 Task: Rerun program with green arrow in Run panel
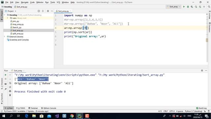pos(6,75)
